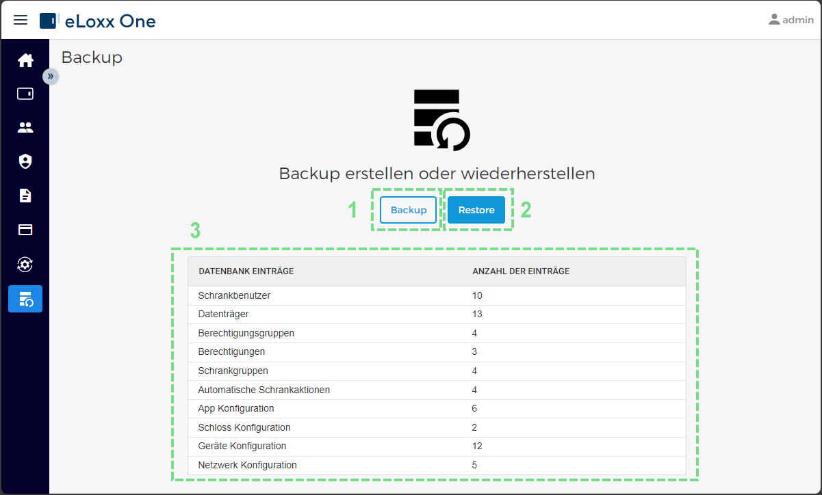This screenshot has height=495, width=822.
Task: Expand the sidebar with double-chevron
Action: click(51, 76)
